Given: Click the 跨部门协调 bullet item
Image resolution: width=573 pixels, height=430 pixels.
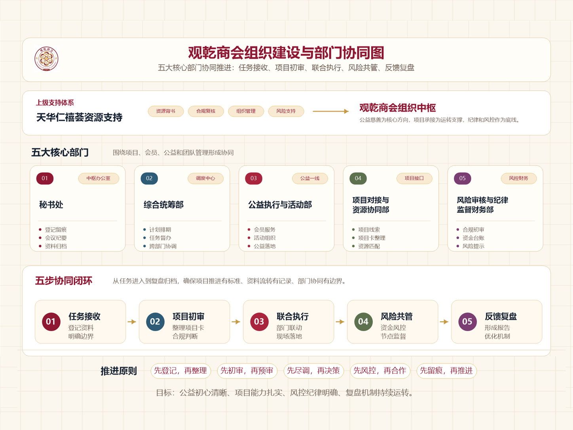Looking at the screenshot, I should click(163, 246).
